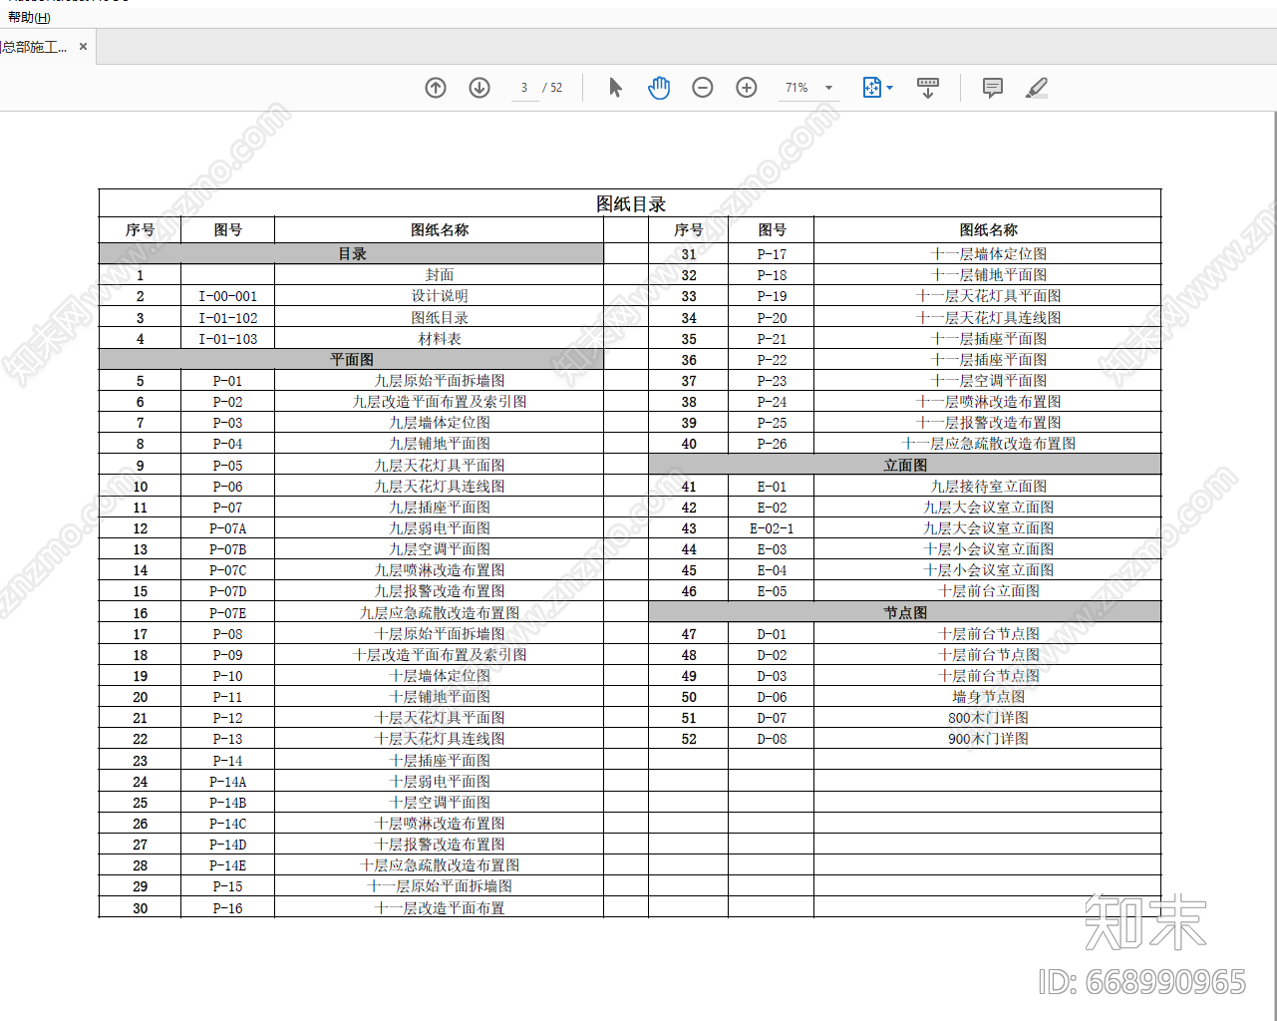Go to previous page with up arrow
Viewport: 1277px width, 1021px height.
436,88
